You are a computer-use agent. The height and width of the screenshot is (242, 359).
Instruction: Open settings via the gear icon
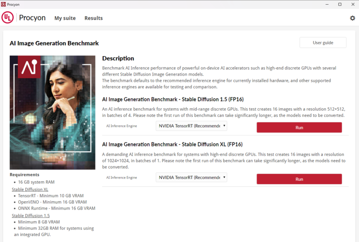tap(352, 18)
